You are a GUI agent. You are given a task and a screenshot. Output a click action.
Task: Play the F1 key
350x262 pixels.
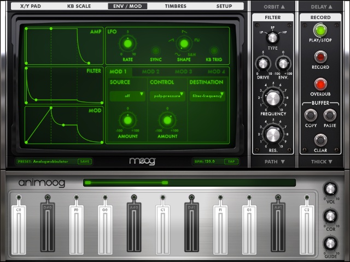[x=220, y=230]
